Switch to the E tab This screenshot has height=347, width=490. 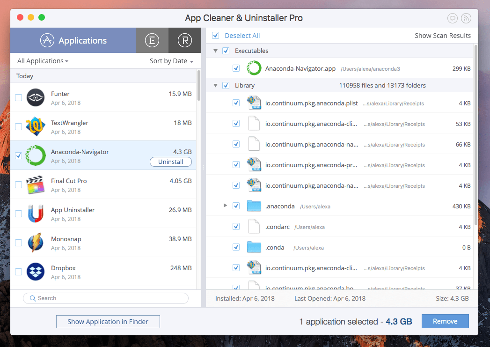[x=152, y=40]
